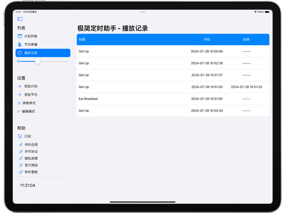Viewport: 285px width, 213px height.
Task: Click start time 2024-07-28 10:51:30
Action: tap(207, 87)
